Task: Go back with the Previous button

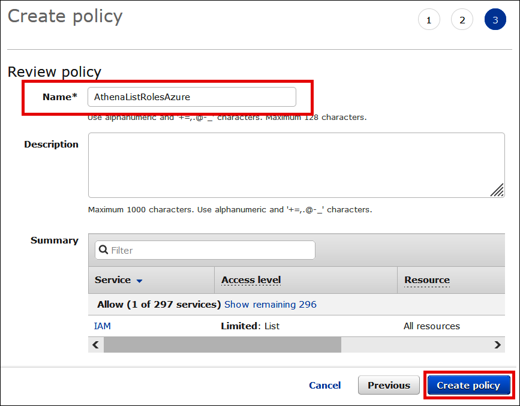Action: point(389,385)
